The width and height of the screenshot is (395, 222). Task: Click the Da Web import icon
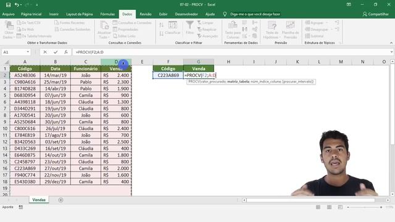[x=19, y=29]
